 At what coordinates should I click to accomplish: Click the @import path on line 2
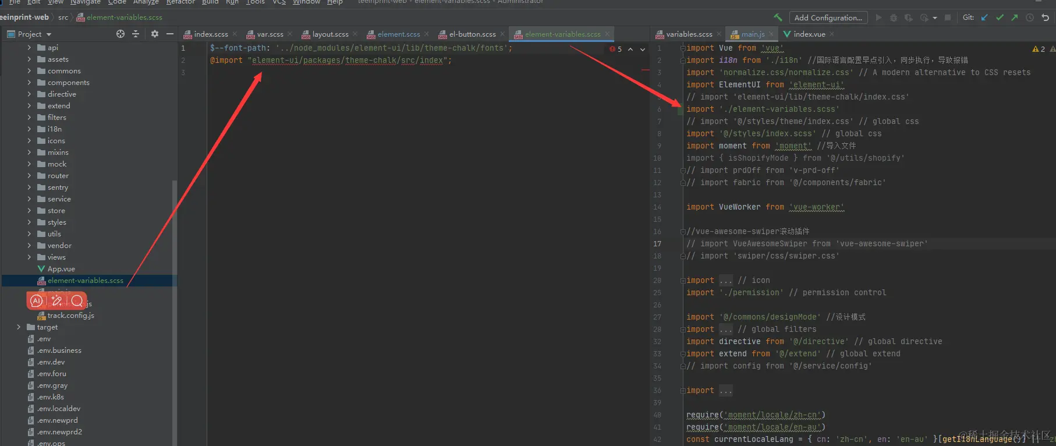pos(349,61)
